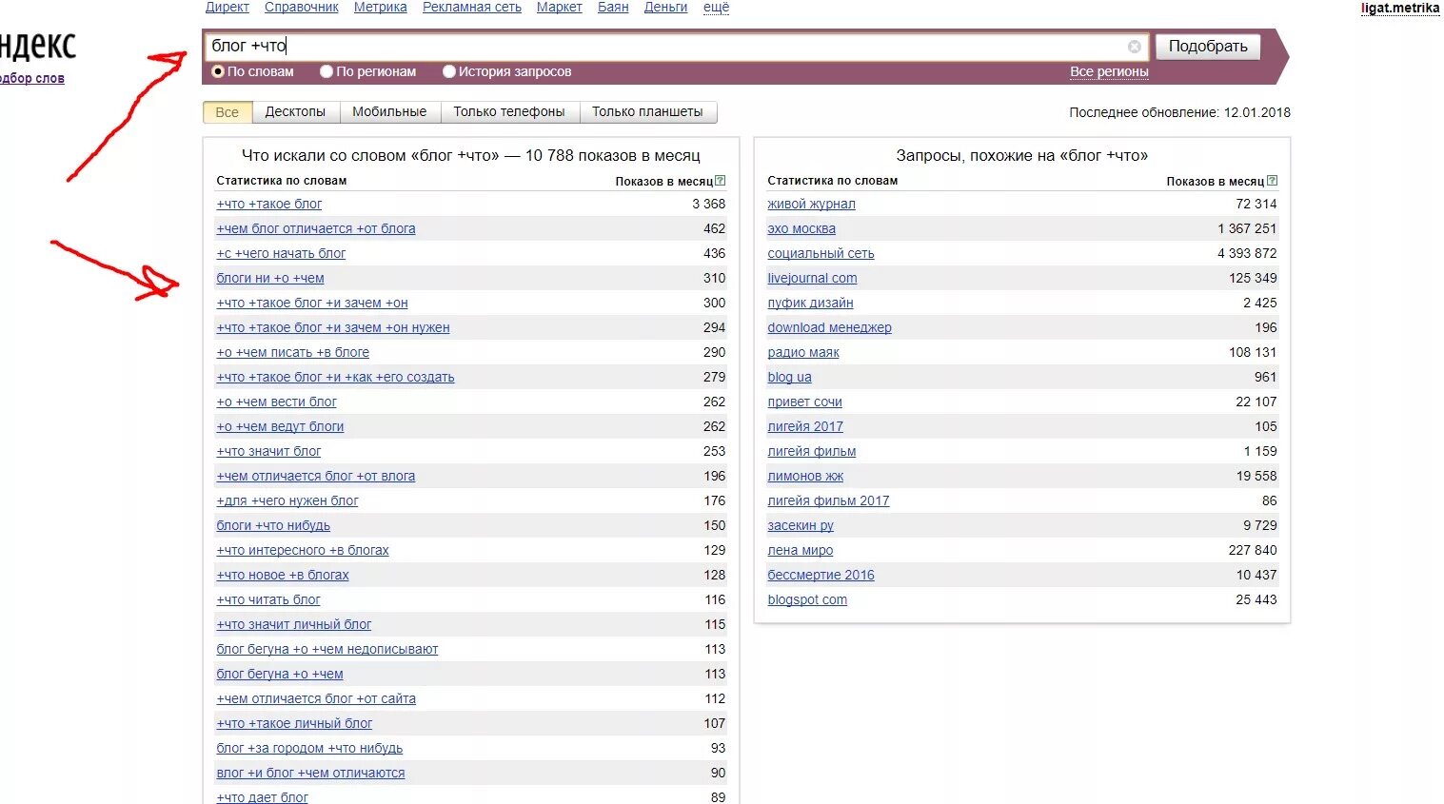Select the 'По словам' radio button

[x=218, y=71]
